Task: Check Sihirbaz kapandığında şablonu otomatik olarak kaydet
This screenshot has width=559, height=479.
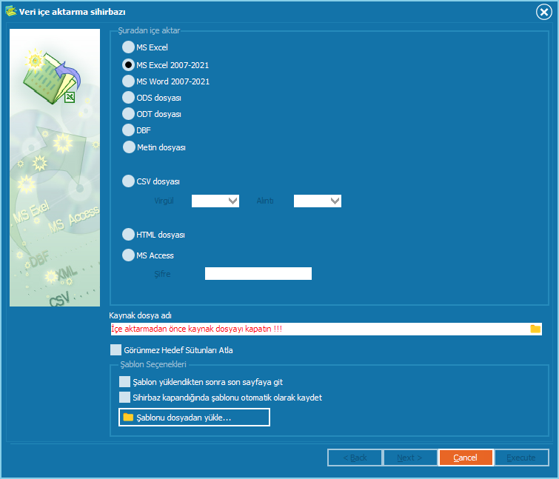Action: [124, 397]
